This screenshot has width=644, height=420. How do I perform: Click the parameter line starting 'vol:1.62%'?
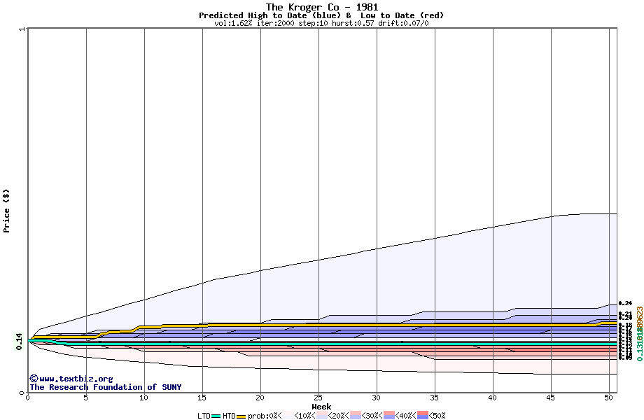pos(321,23)
